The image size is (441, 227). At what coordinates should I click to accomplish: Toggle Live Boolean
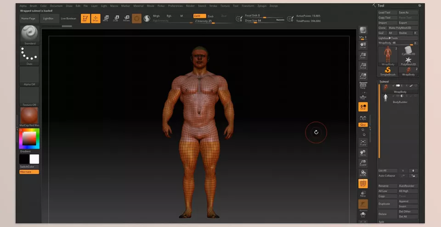pyautogui.click(x=68, y=18)
